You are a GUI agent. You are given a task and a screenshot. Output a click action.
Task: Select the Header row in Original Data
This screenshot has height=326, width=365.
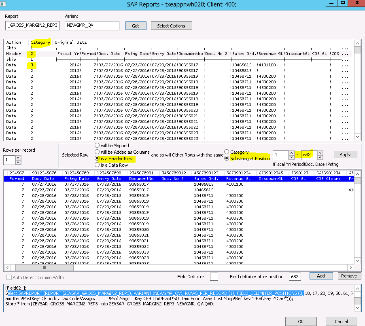click(178, 53)
